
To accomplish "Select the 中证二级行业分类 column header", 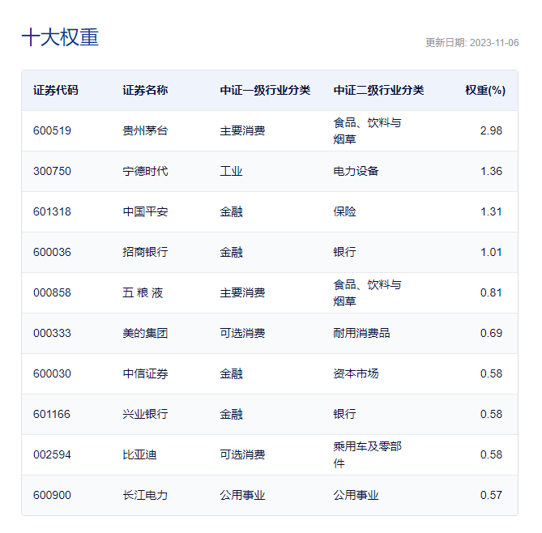I will 378,90.
